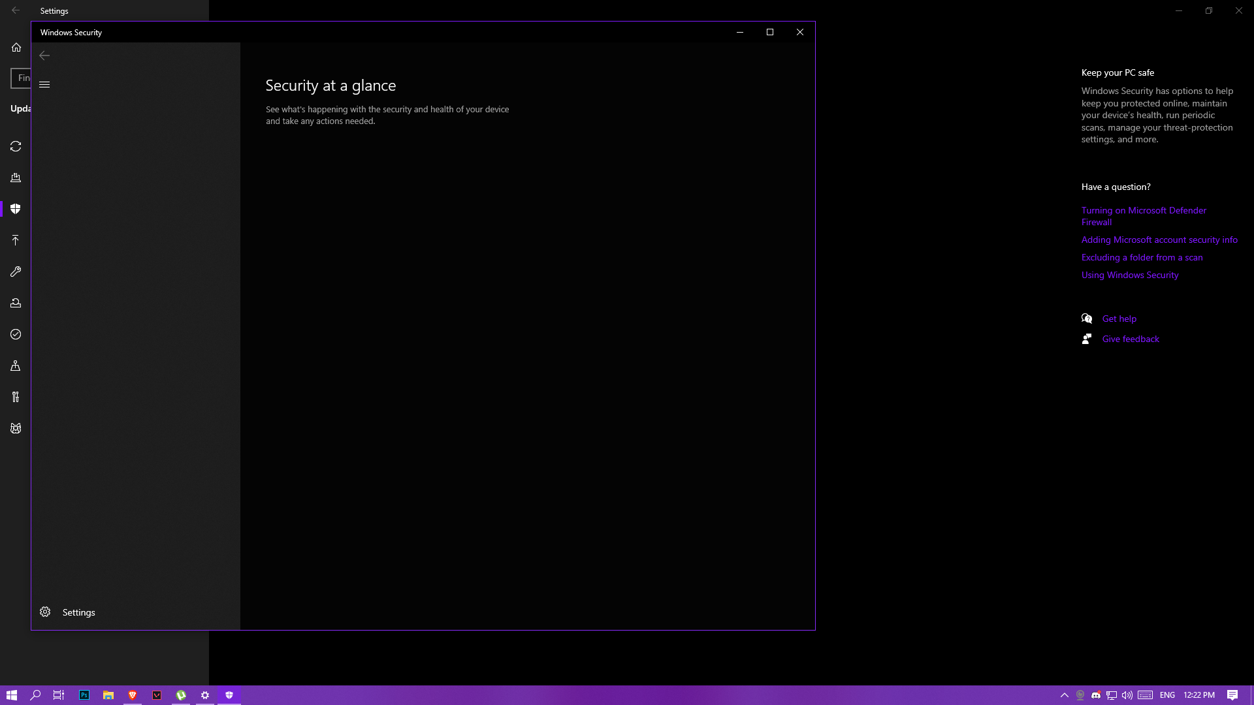Open Turning on Microsoft Defender Firewall link
Image resolution: width=1254 pixels, height=705 pixels.
(1144, 216)
